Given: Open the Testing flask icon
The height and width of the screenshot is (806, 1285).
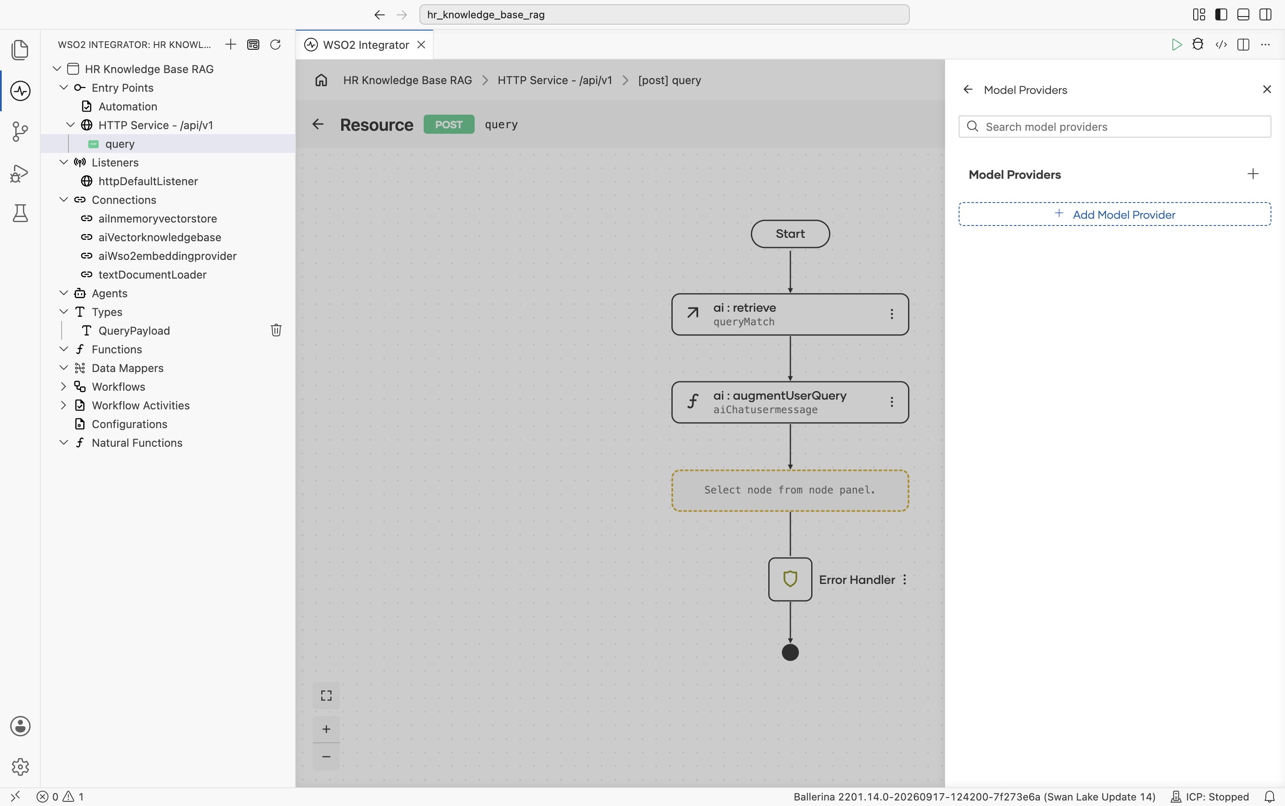Looking at the screenshot, I should pyautogui.click(x=20, y=213).
